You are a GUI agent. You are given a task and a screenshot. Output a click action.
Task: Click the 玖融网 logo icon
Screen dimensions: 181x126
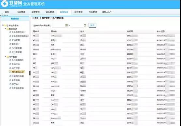click(x=5, y=4)
